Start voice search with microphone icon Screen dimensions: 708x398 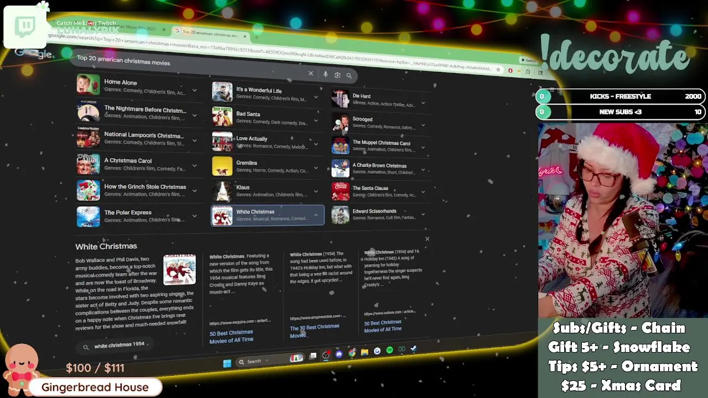click(326, 75)
